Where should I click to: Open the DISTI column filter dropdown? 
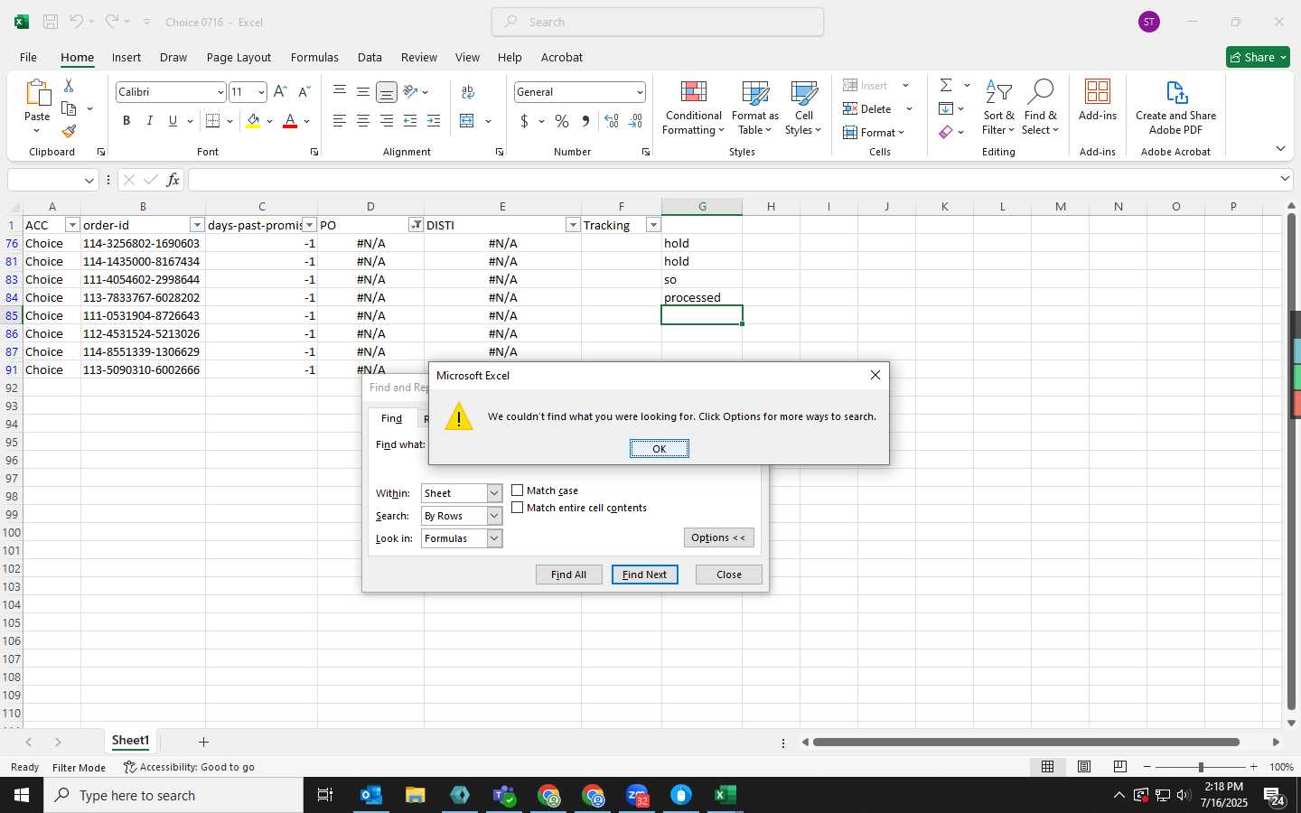click(x=573, y=225)
